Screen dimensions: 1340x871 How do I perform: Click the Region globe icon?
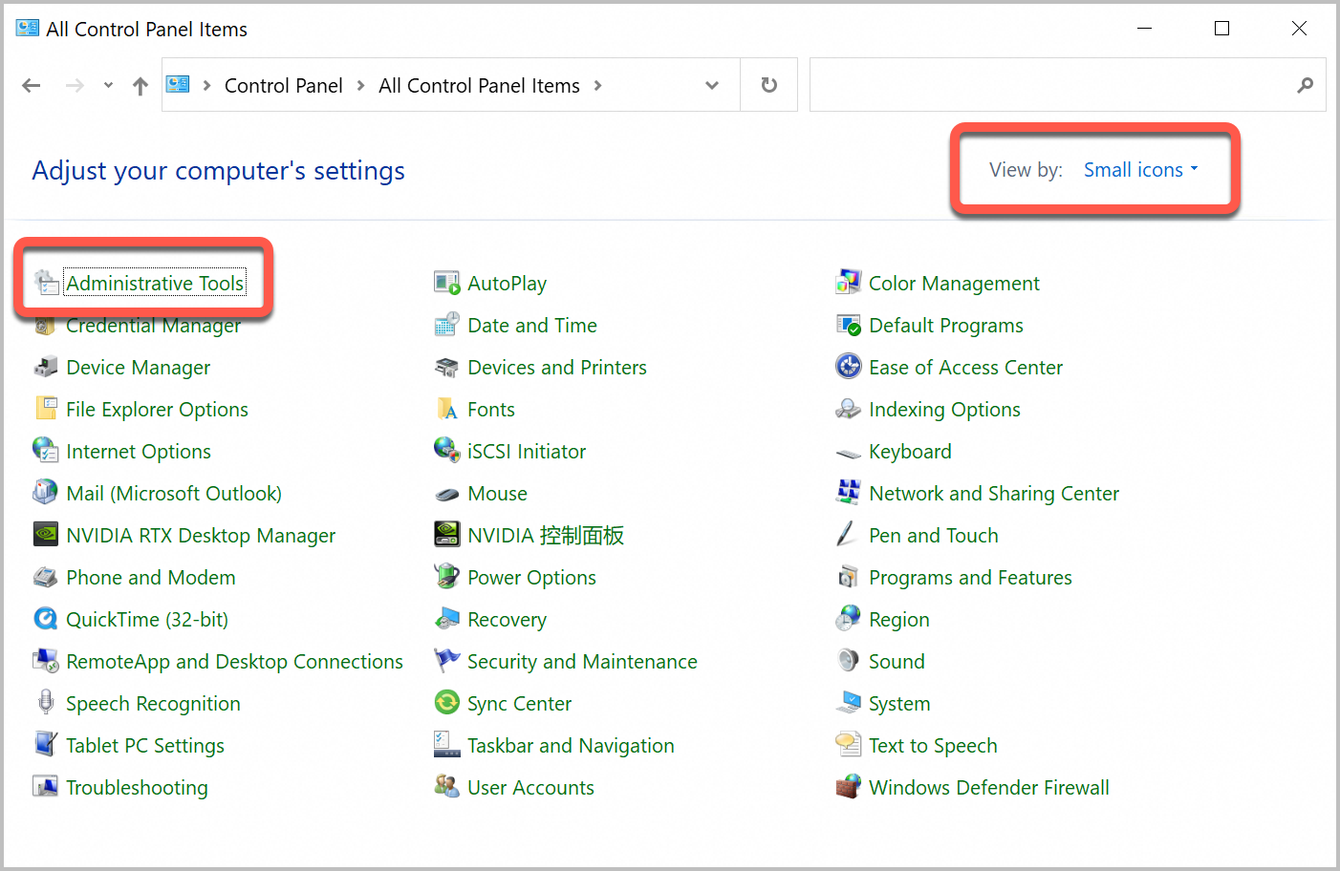(x=849, y=619)
